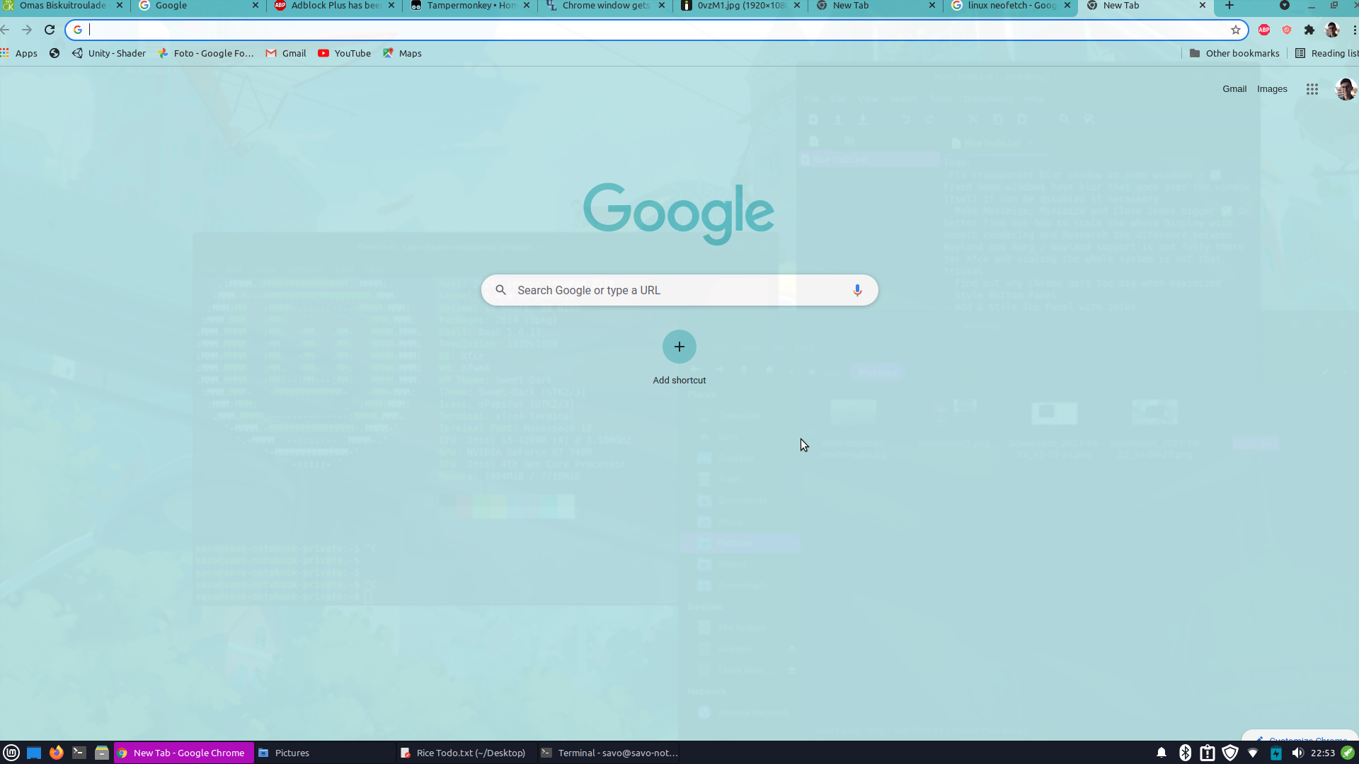The image size is (1359, 764).
Task: Open Bluetooth tray icon
Action: point(1185,753)
